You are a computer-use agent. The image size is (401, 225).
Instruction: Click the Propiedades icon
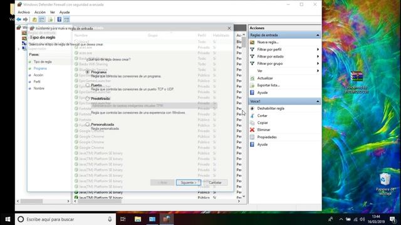point(252,137)
